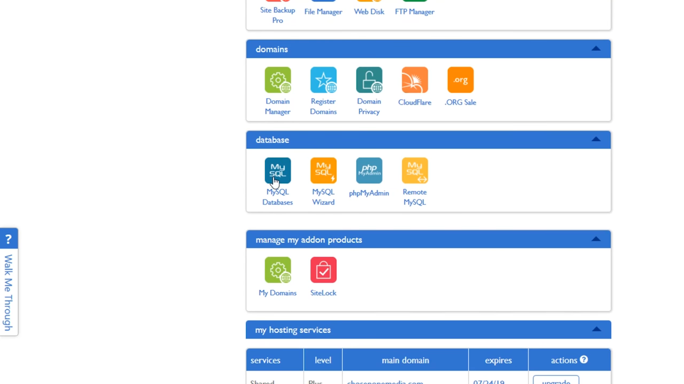684x384 pixels.
Task: Click the help icon beside actions
Action: coord(584,360)
